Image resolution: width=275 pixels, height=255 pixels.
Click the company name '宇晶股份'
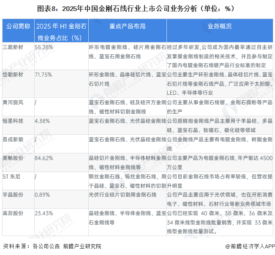click(x=13, y=195)
